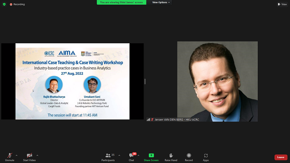Click the ICRC logo on the slide

tap(49, 54)
